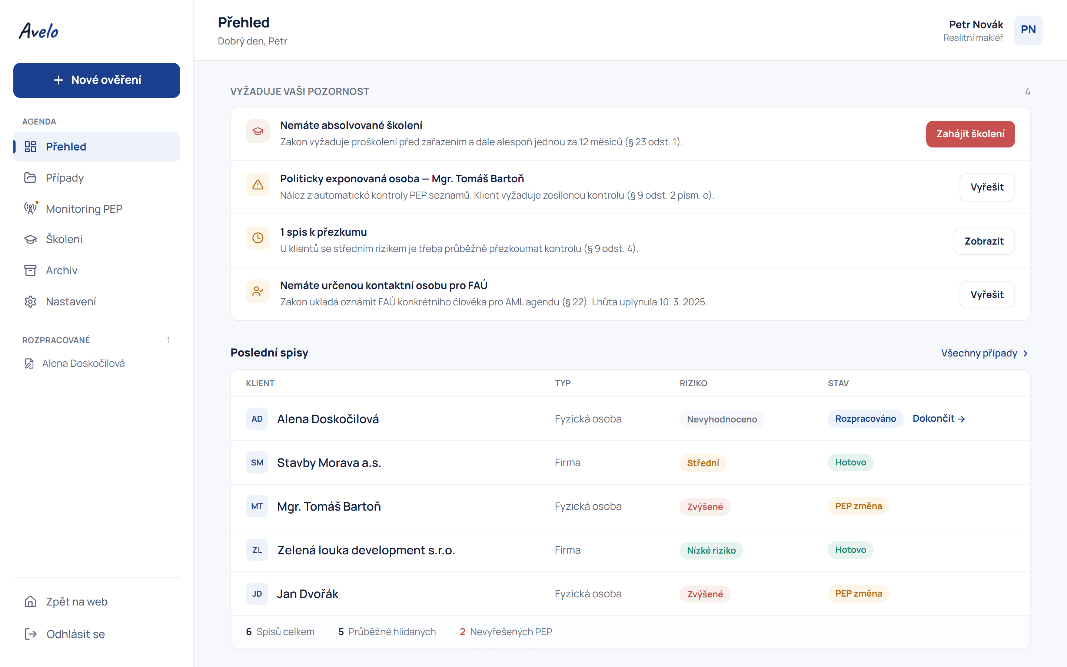Click the MT avatar badge
The image size is (1067, 667).
coord(257,506)
